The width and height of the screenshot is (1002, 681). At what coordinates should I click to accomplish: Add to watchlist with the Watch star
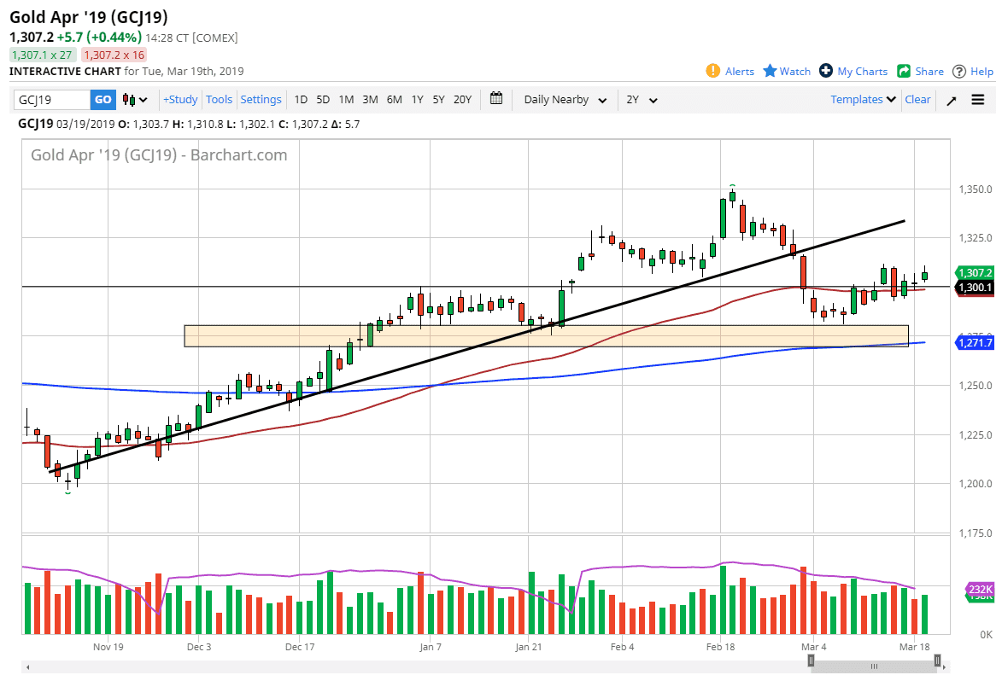[x=770, y=71]
